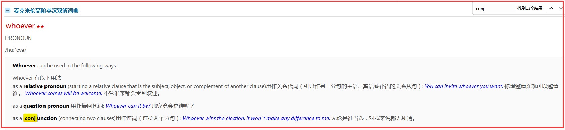Click the bold "Whoever" in the usage note

pos(24,66)
